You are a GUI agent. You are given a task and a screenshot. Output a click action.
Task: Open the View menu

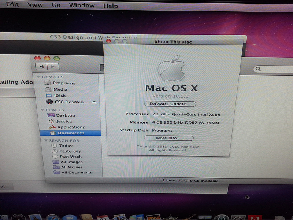(x=35, y=4)
